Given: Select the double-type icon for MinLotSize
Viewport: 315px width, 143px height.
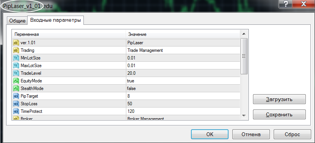Looking at the screenshot, I should tap(16, 58).
